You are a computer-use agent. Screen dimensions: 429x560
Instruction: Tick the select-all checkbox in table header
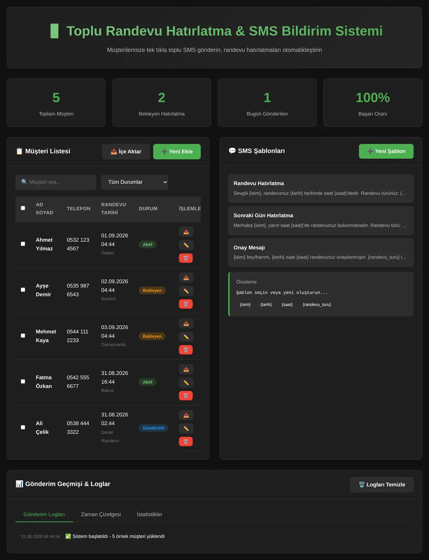click(x=23, y=208)
